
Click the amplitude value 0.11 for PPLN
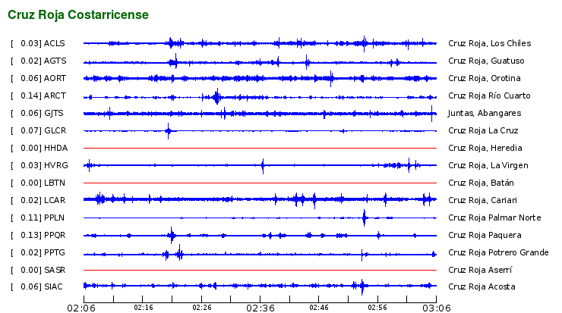click(29, 218)
